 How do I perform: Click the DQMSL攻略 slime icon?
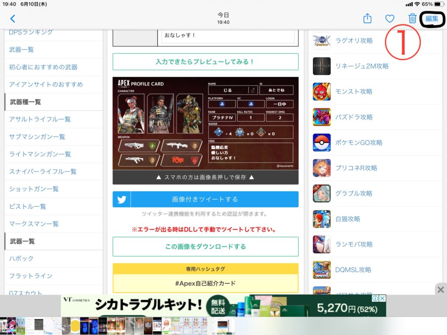(322, 270)
